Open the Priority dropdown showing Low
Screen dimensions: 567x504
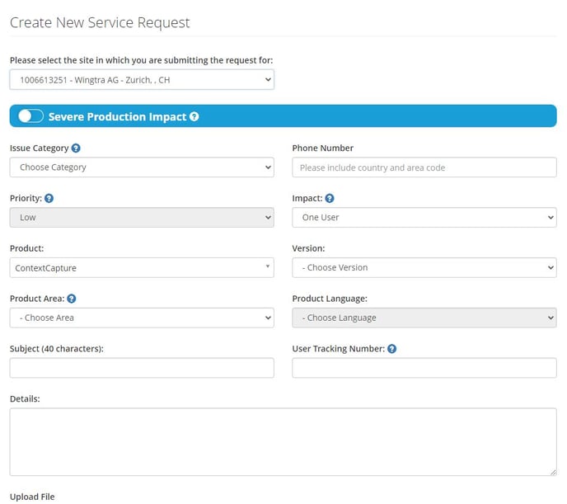pos(142,218)
